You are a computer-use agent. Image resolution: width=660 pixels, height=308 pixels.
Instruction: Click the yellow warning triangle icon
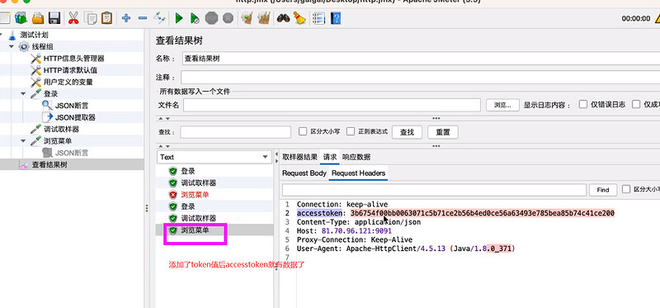coord(657,18)
